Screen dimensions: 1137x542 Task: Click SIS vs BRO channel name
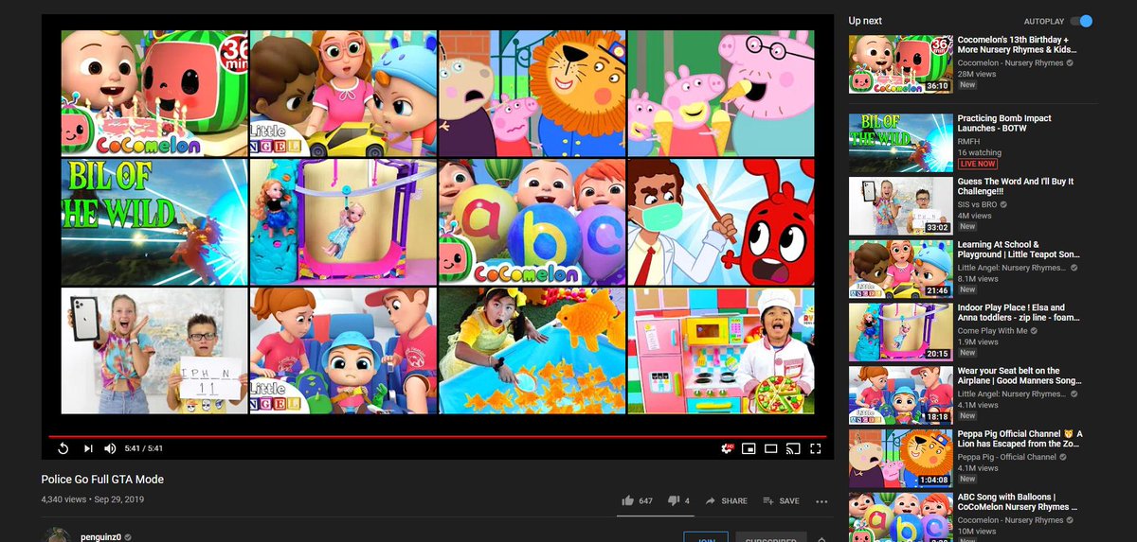pos(978,204)
